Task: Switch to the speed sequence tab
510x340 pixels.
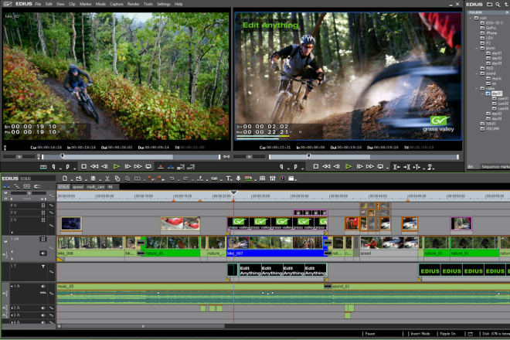Action: coord(78,187)
